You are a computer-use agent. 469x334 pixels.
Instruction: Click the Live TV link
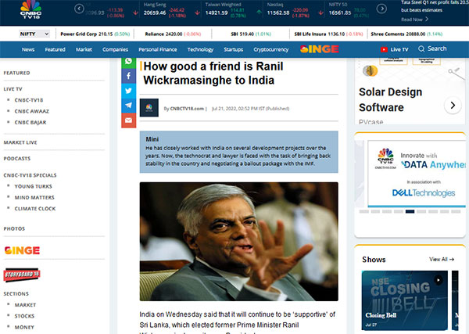coord(399,49)
